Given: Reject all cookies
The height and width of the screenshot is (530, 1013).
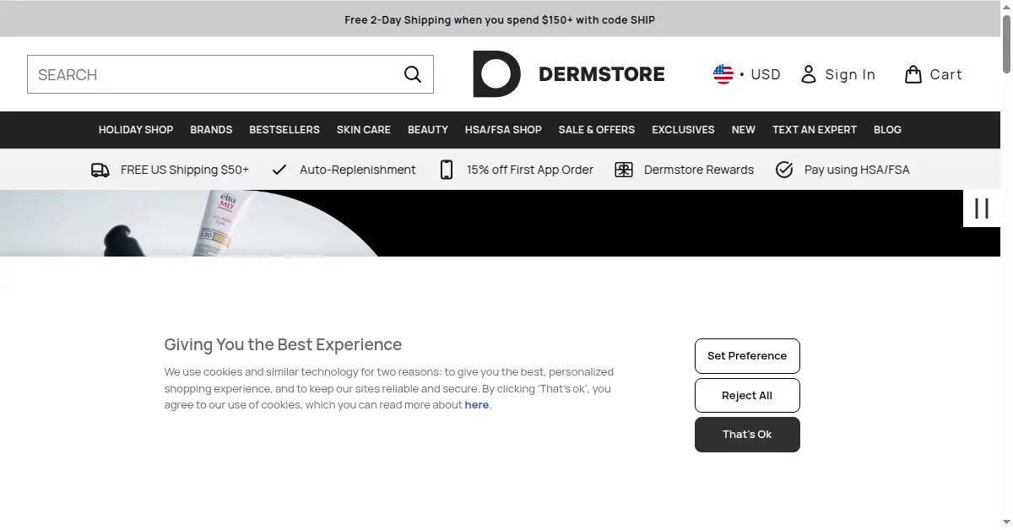Looking at the screenshot, I should (x=747, y=395).
